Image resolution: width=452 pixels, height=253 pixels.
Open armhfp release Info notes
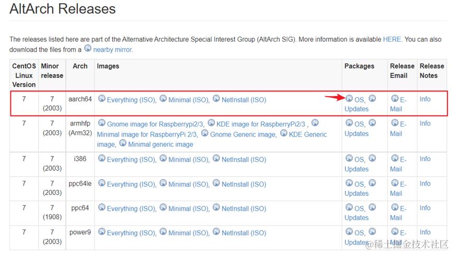[425, 123]
